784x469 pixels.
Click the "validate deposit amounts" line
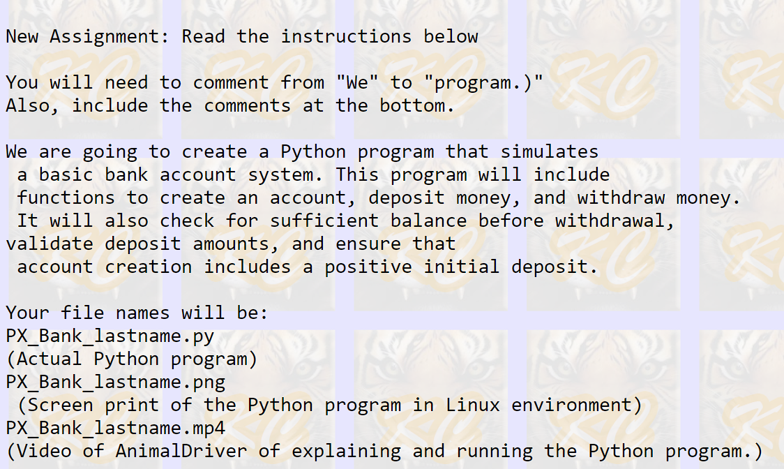click(231, 244)
